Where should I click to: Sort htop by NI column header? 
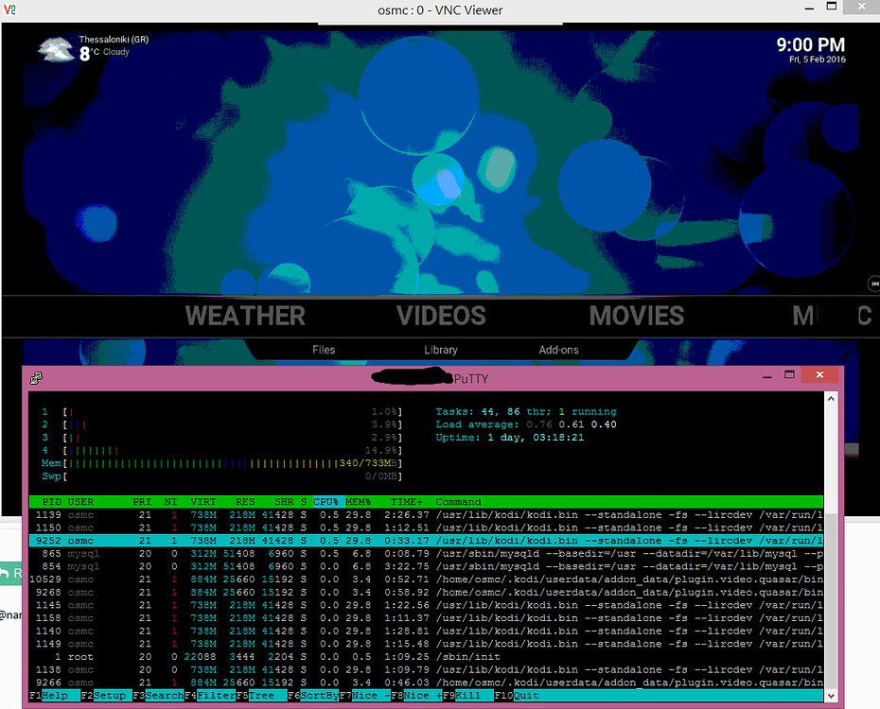click(x=170, y=502)
